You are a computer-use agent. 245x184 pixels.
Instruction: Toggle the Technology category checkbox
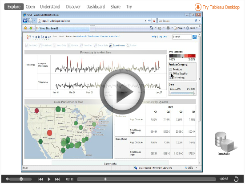coord(171,78)
